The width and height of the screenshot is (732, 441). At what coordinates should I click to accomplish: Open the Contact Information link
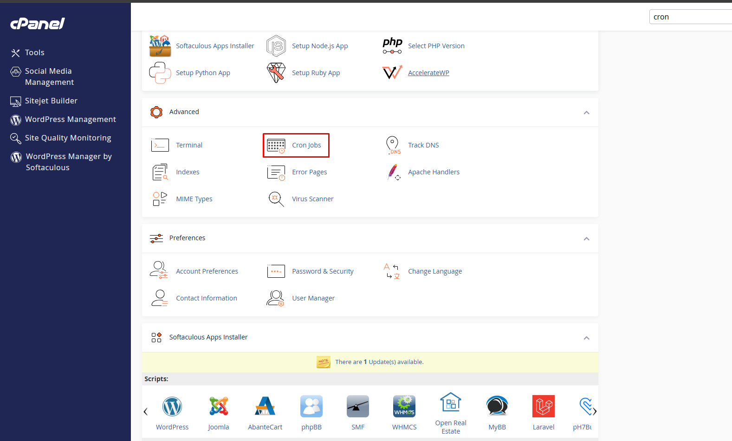coord(207,298)
